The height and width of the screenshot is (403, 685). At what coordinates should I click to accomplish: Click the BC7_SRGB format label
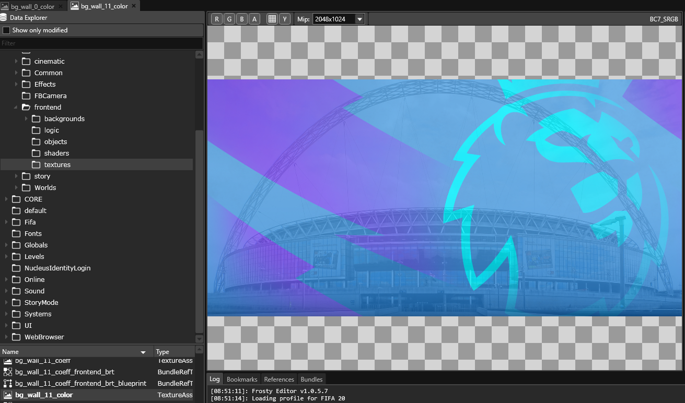pyautogui.click(x=664, y=19)
